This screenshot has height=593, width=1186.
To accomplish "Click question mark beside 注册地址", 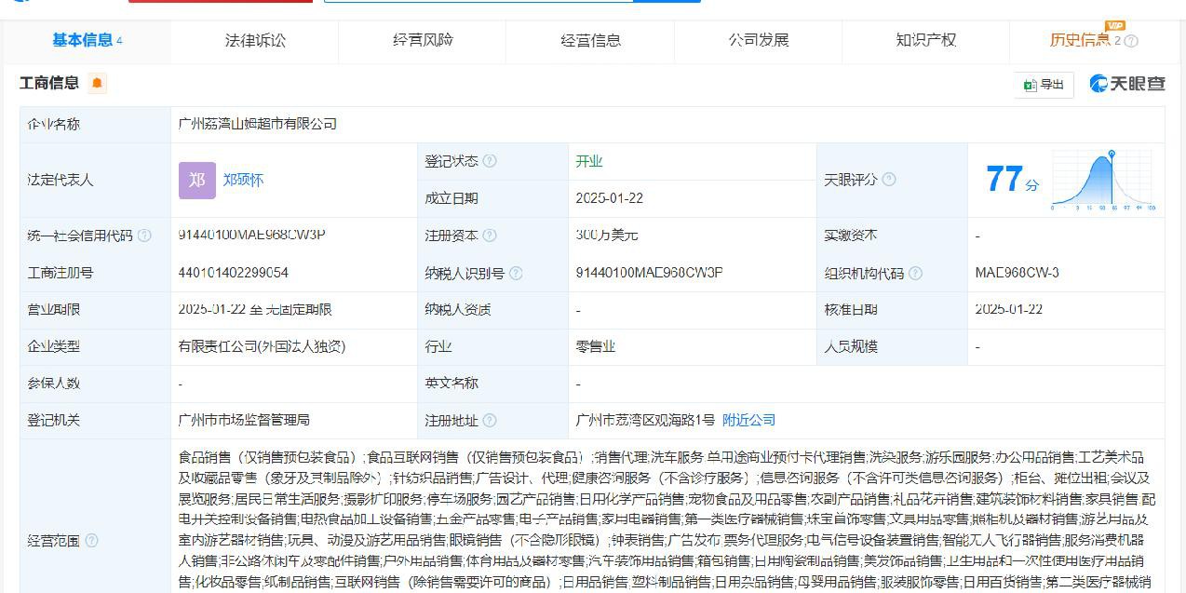I will [x=490, y=420].
